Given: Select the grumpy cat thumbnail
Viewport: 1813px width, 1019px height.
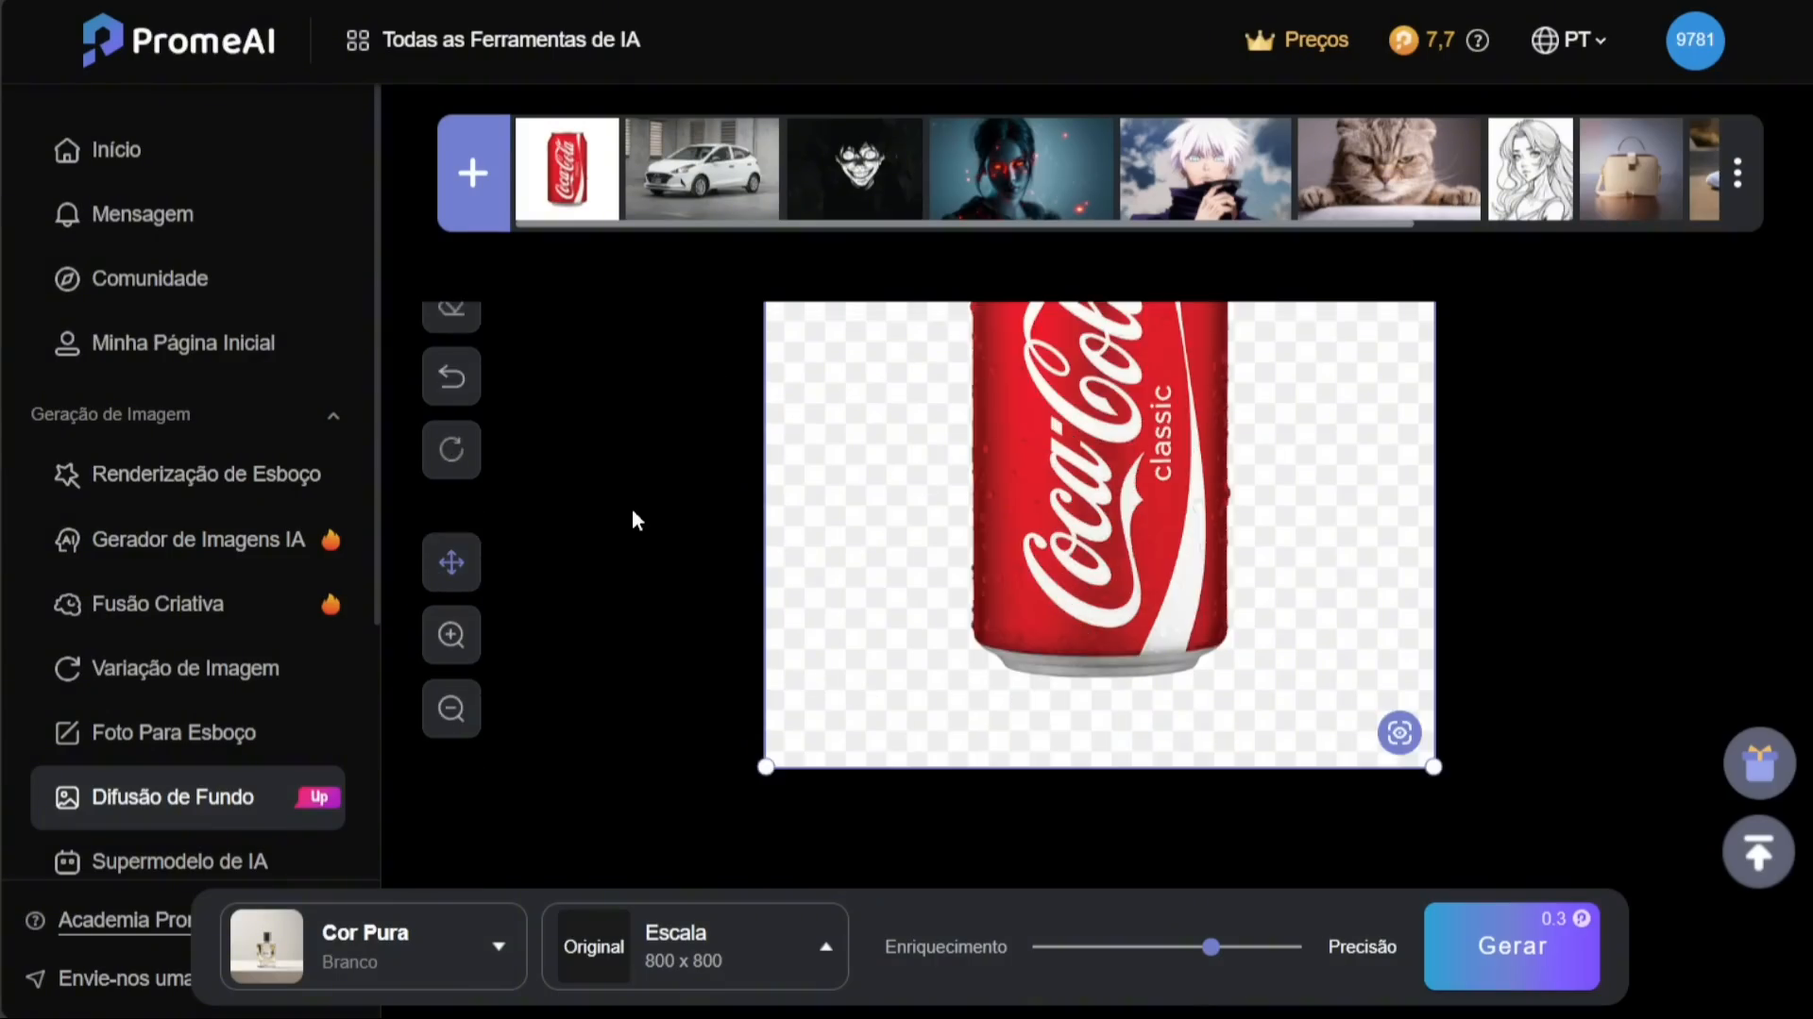Looking at the screenshot, I should point(1389,169).
